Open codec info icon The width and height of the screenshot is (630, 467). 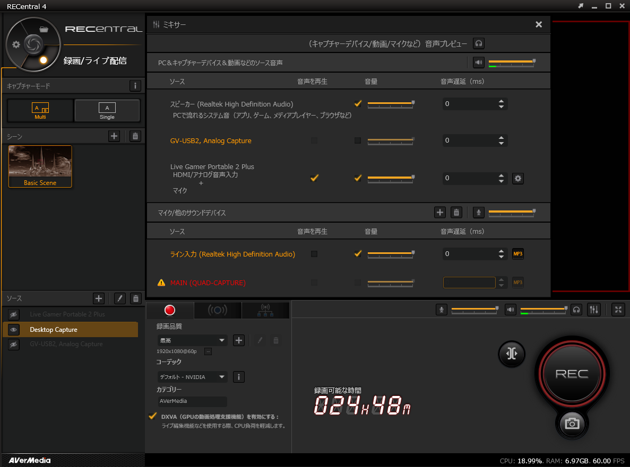coord(239,377)
